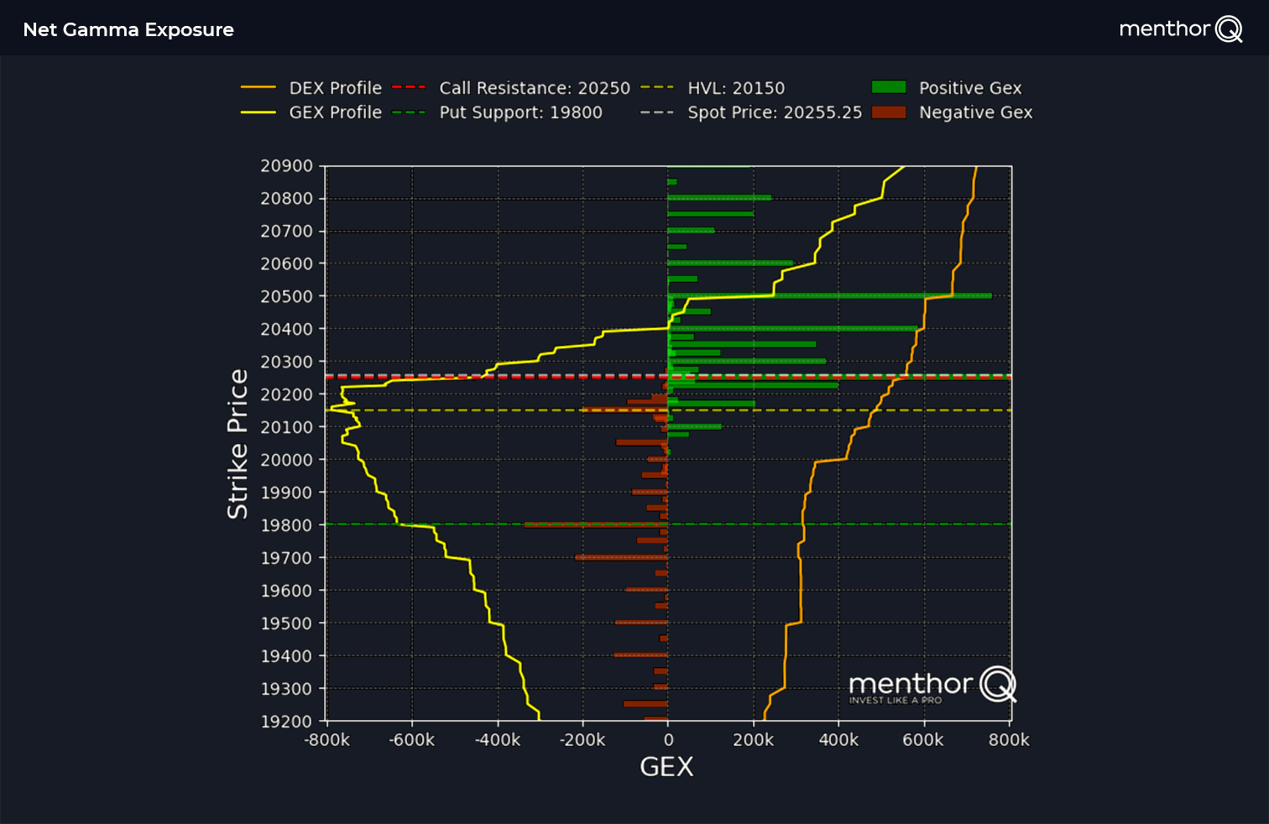Viewport: 1269px width, 824px height.
Task: Click the GEX axis label
Action: 666,766
